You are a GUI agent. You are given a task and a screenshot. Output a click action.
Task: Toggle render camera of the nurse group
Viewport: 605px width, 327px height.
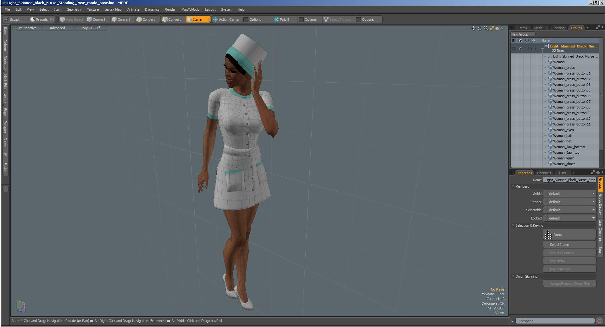coord(520,48)
